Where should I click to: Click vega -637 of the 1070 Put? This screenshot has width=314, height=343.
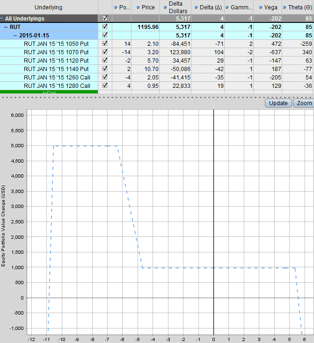268,52
